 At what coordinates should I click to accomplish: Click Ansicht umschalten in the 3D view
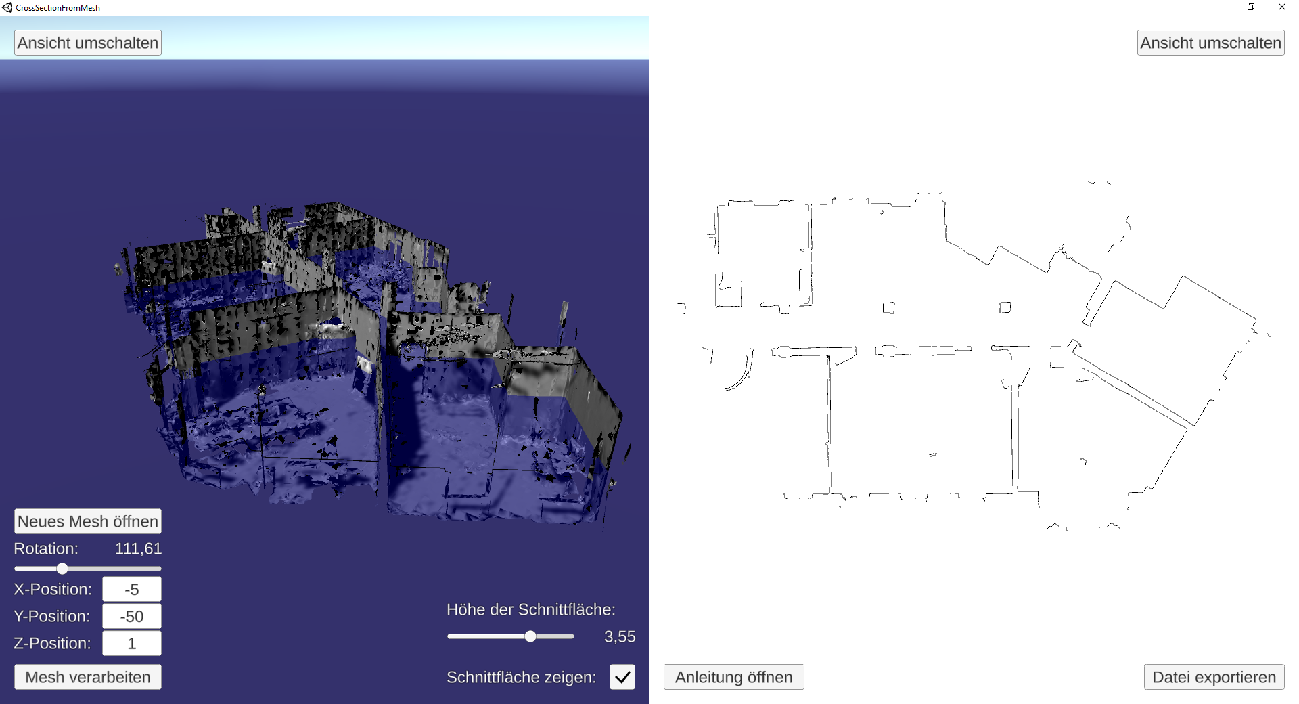88,43
